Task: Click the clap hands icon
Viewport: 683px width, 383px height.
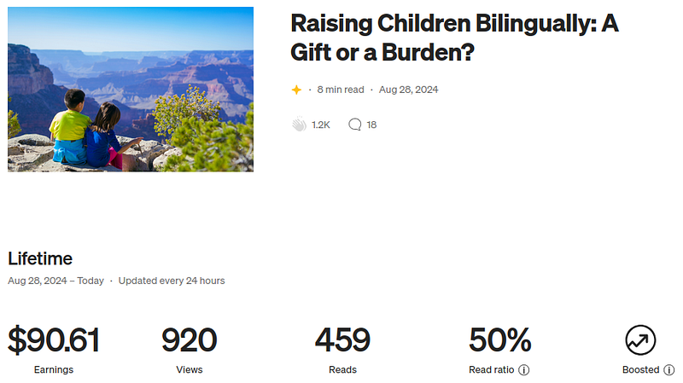Action: click(299, 125)
